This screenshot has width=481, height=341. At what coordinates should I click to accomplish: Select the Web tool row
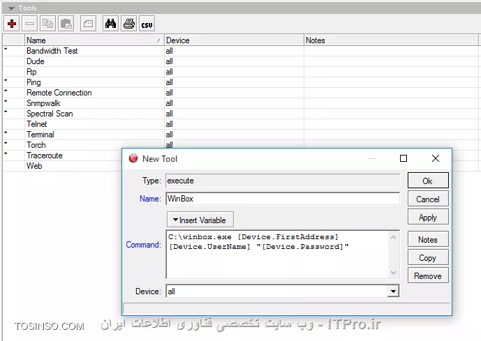61,166
